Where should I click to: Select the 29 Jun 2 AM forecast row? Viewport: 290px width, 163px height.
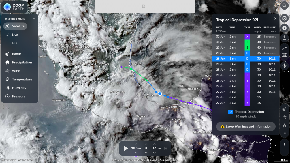pyautogui.click(x=246, y=53)
